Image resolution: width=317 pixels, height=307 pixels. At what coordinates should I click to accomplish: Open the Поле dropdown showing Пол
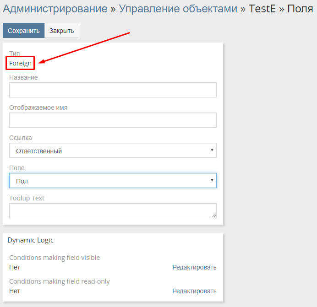113,181
